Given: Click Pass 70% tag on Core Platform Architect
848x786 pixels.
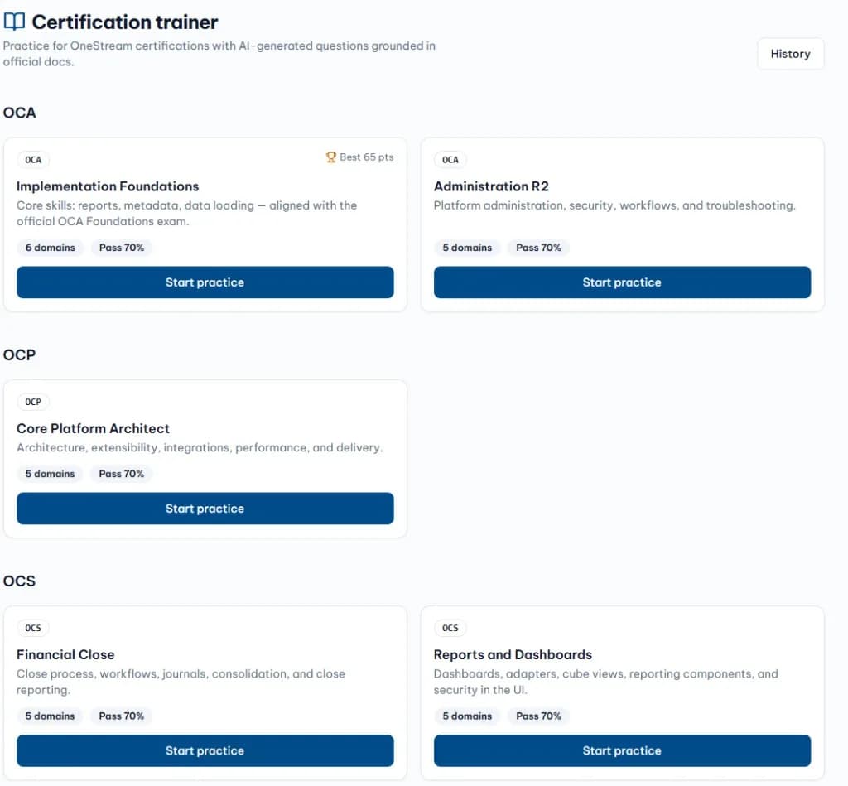Looking at the screenshot, I should [122, 474].
